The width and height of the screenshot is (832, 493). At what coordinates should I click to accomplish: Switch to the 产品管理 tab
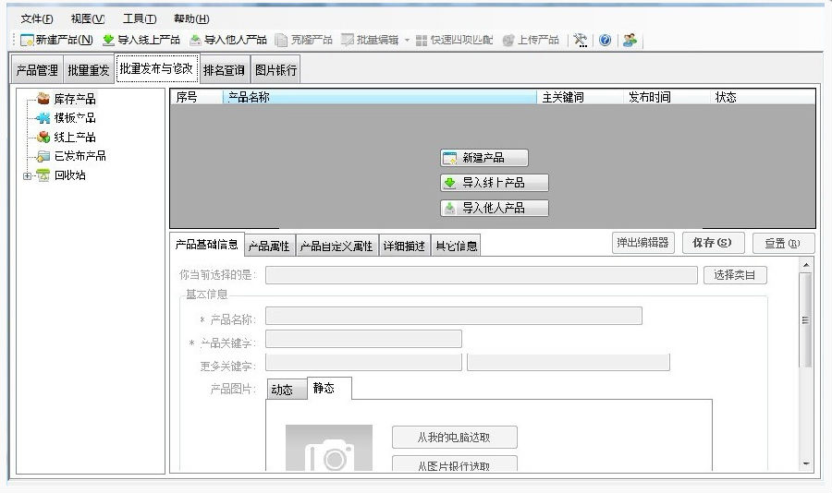pos(37,69)
